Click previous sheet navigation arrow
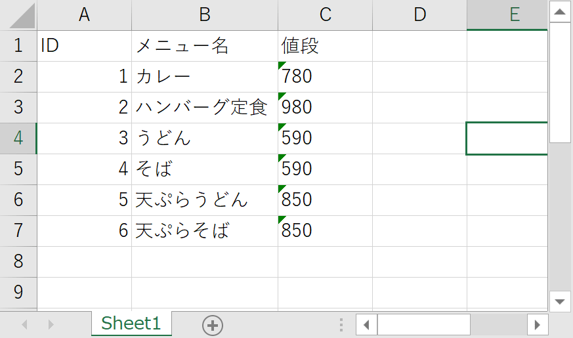 pos(26,324)
